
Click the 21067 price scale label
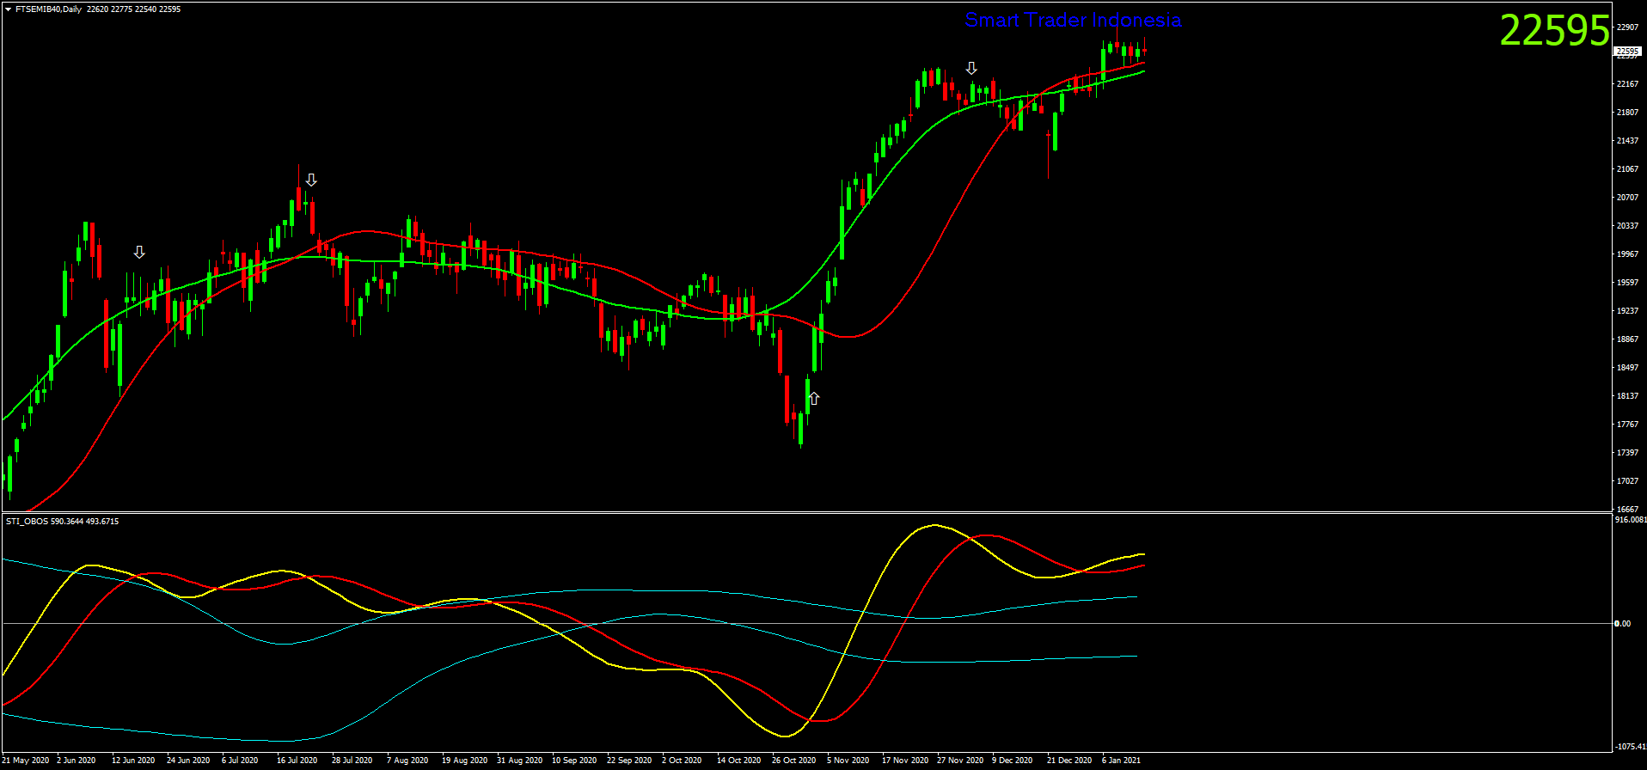[x=1627, y=169]
